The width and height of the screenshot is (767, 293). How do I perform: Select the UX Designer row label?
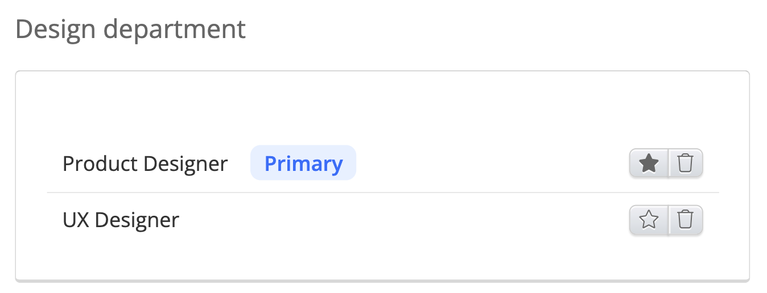121,220
